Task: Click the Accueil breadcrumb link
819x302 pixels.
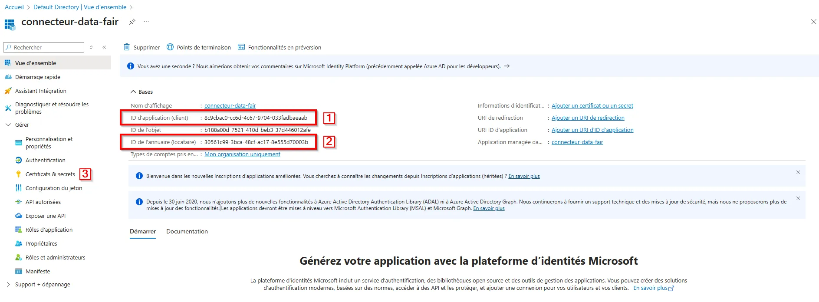Action: pos(14,7)
